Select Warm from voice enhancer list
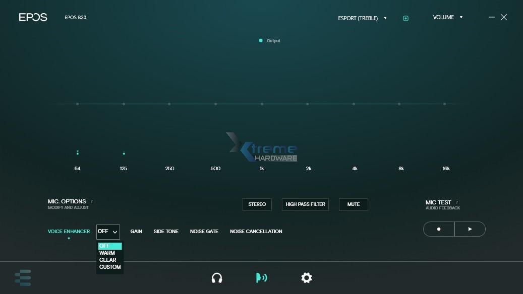 107,253
